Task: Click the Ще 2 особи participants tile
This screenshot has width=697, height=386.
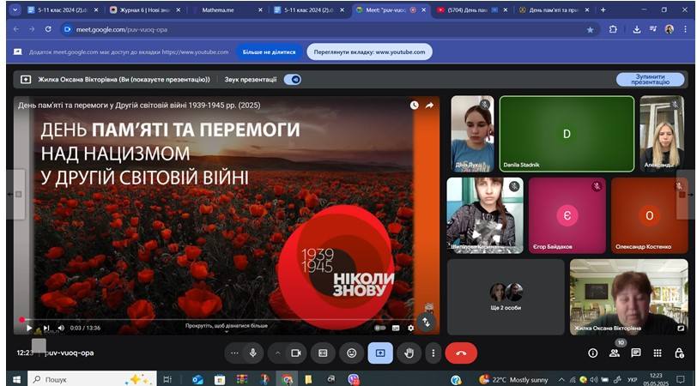Action: point(506,296)
